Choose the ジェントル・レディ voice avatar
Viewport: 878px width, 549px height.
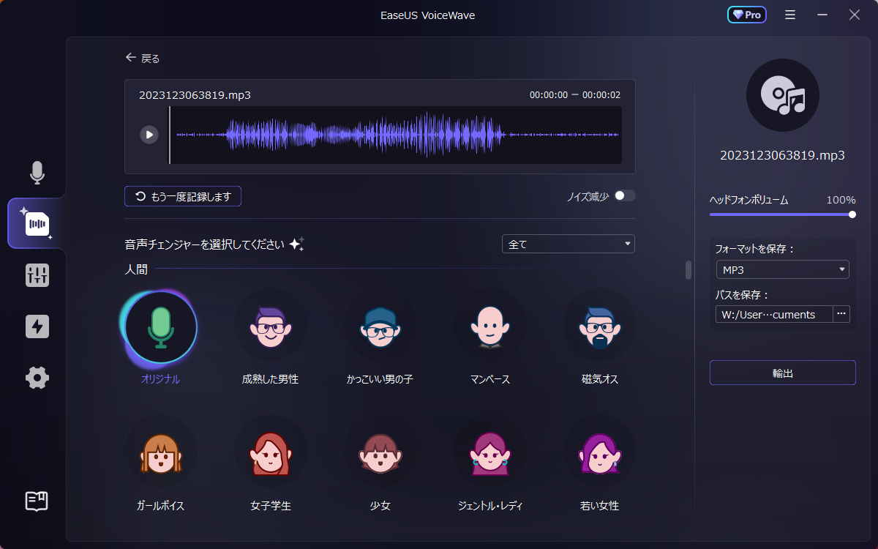point(489,452)
